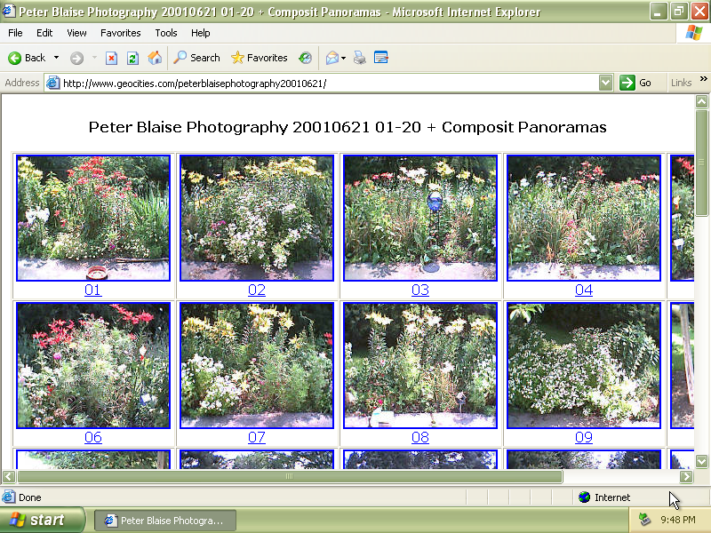Open the Back history dropdown arrow

coord(56,58)
